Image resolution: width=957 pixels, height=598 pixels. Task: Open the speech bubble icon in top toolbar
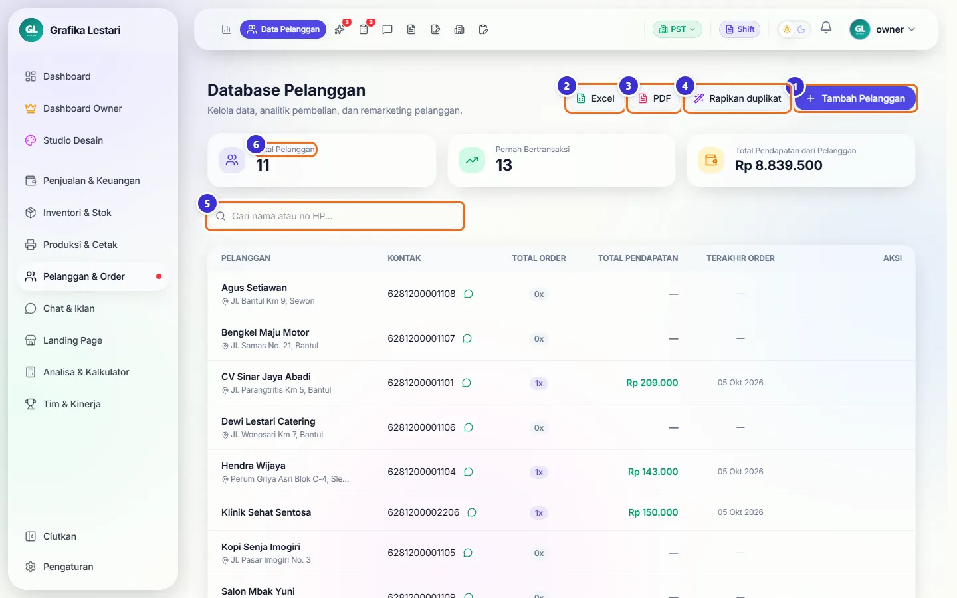coord(387,29)
